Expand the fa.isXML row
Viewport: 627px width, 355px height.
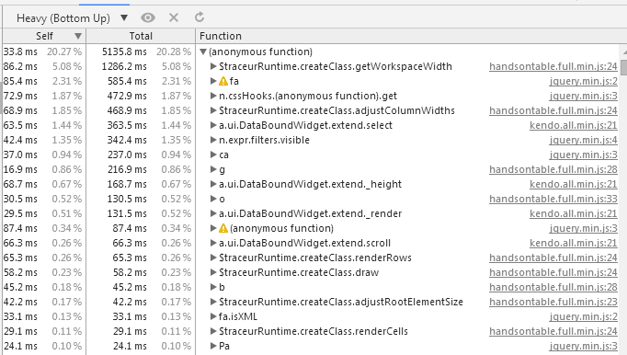213,317
